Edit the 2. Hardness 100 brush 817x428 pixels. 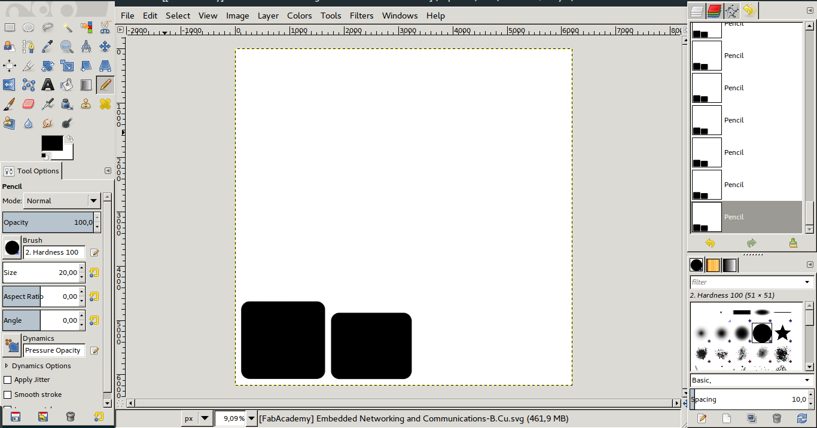94,253
